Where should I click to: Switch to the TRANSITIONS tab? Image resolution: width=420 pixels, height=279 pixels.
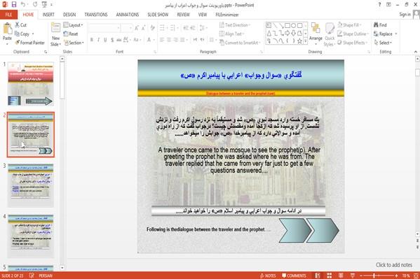click(96, 15)
